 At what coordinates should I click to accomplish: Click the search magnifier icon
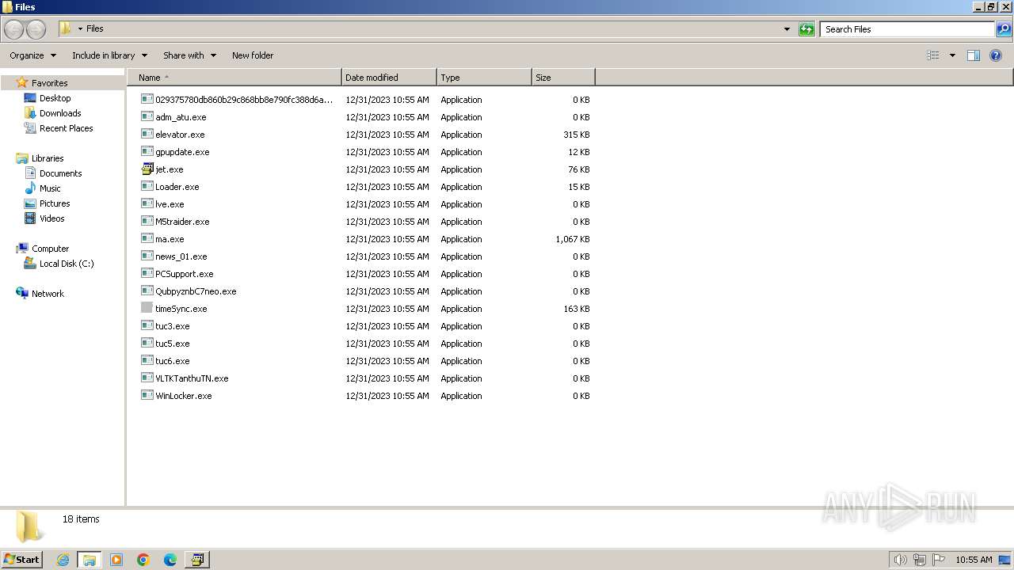coord(1004,29)
